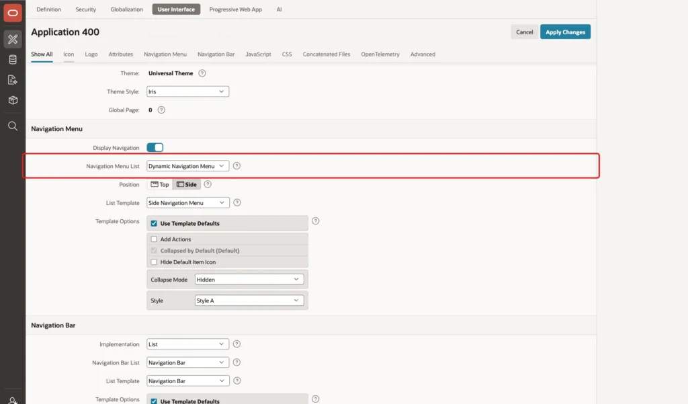Toggle Collapsed by Default checkbox

click(154, 251)
